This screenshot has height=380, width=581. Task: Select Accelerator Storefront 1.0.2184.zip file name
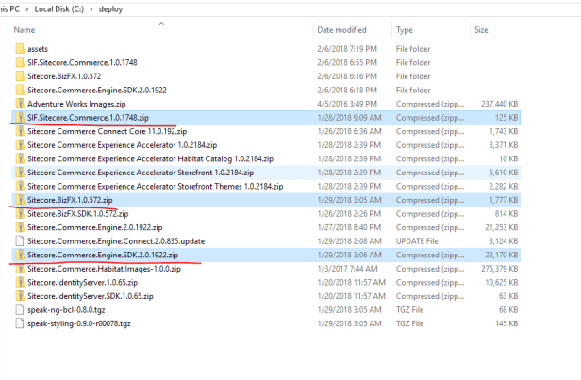click(x=141, y=173)
